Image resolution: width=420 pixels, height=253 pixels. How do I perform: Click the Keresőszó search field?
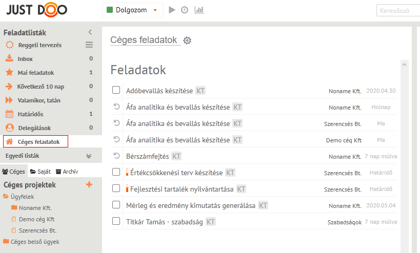[x=398, y=10]
